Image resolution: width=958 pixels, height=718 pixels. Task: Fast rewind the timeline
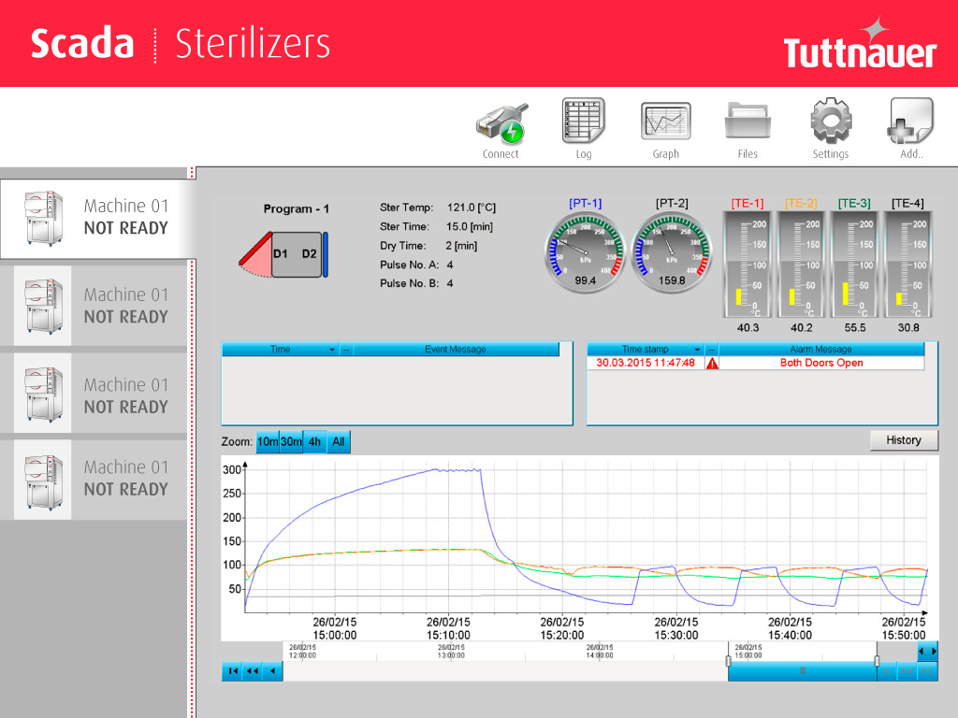point(253,671)
